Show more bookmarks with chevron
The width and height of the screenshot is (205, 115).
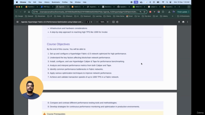(x=173, y=16)
